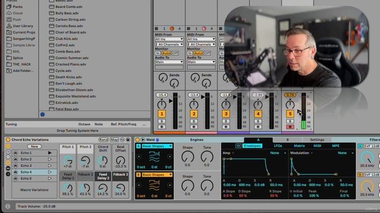Toggle track 3 activator button
This screenshot has width=380, height=213.
pyautogui.click(x=226, y=114)
